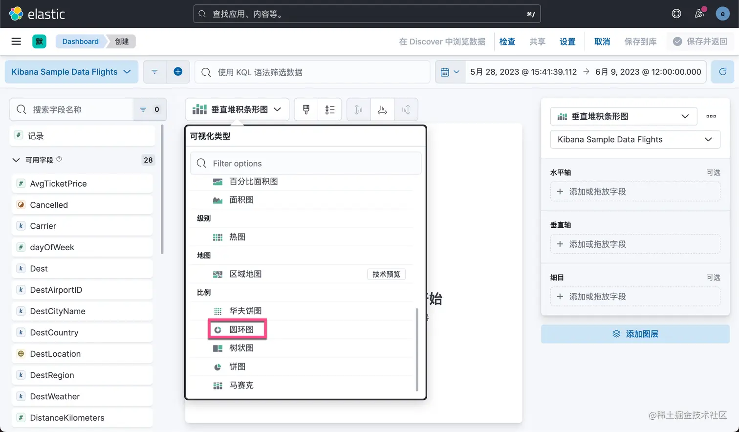
Task: Open right axis settings icon
Action: pyautogui.click(x=406, y=109)
